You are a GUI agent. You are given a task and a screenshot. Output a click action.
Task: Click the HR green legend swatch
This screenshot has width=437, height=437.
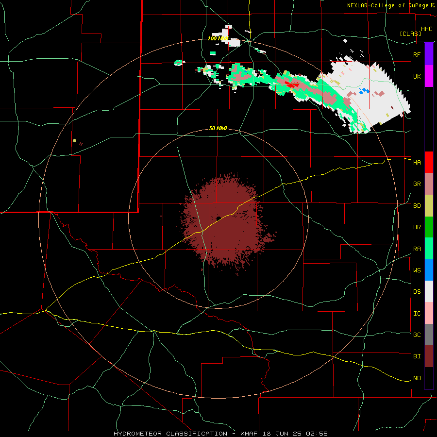tap(429, 227)
